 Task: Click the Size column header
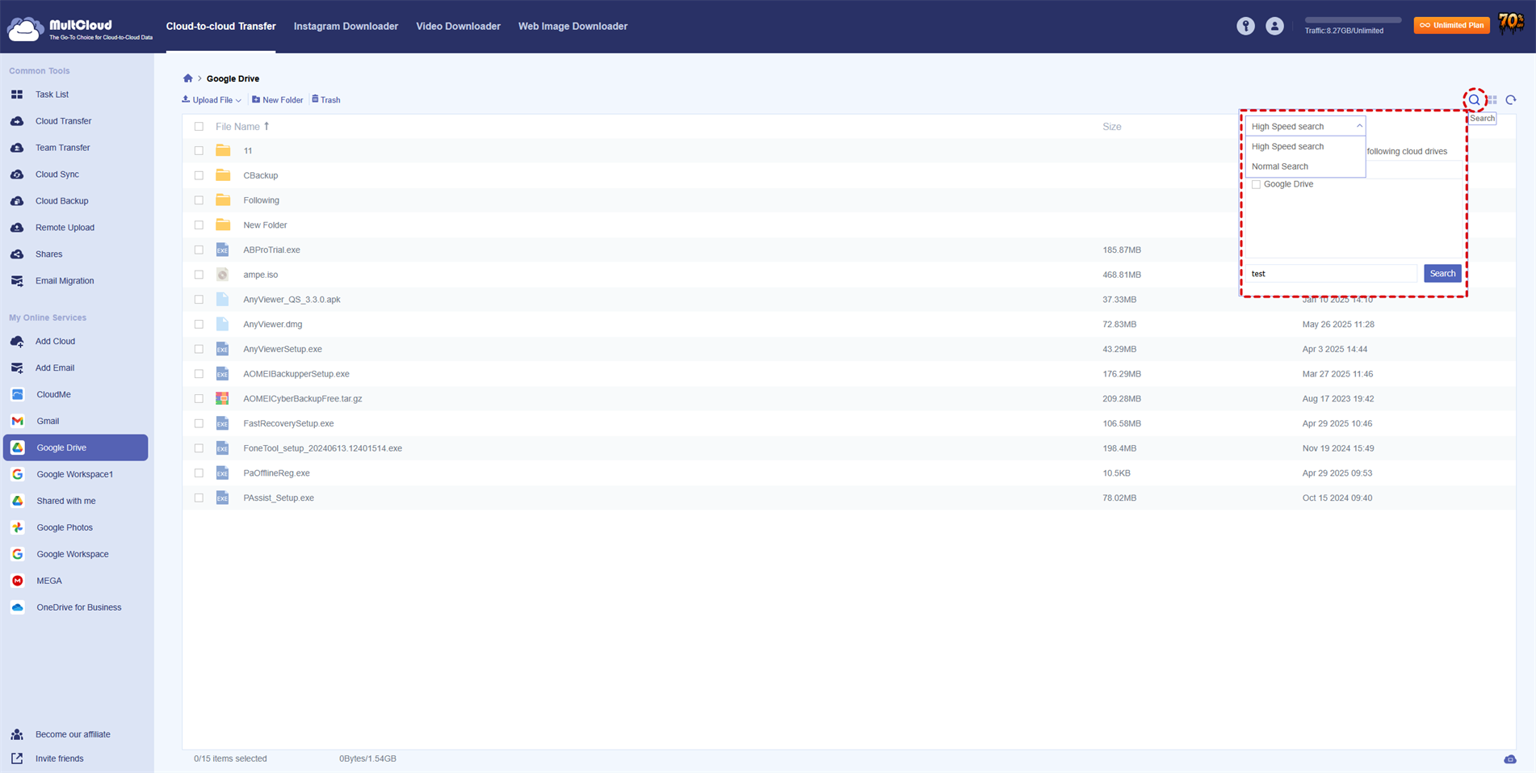[x=1112, y=127]
